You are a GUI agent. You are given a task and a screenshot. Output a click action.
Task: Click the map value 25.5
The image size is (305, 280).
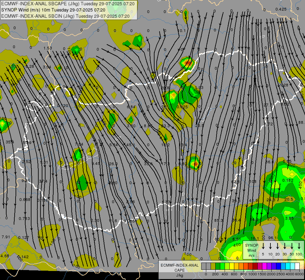[x=200, y=125]
